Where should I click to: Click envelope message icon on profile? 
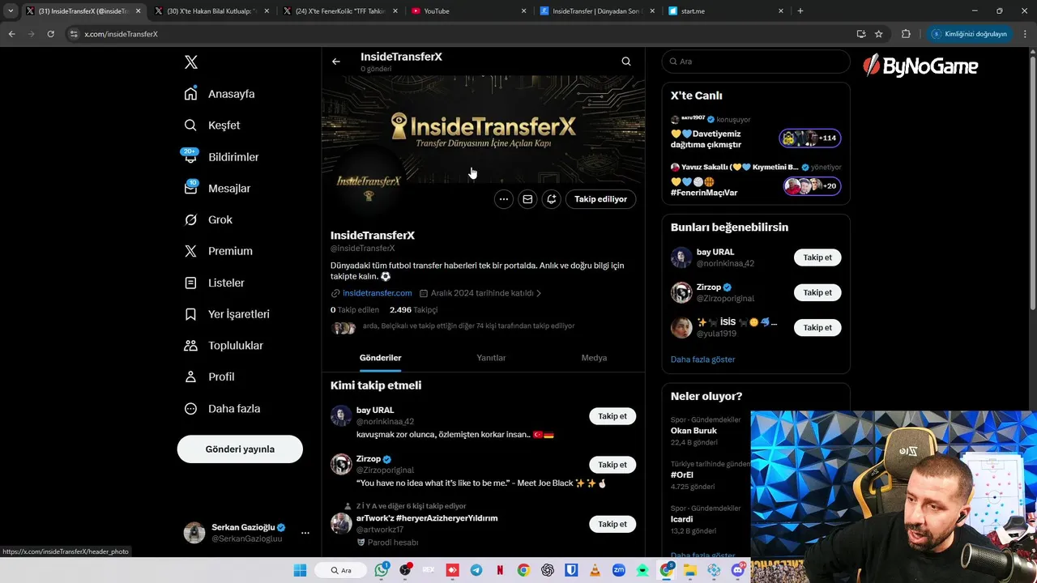(x=527, y=199)
